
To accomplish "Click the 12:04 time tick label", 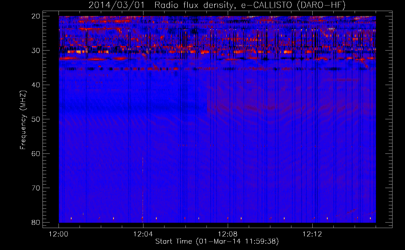I will [143, 234].
